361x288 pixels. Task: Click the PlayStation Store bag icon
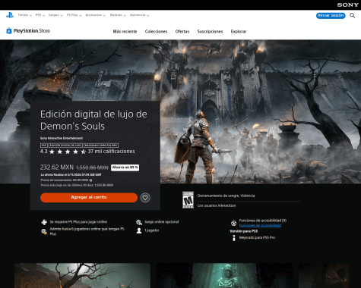[9, 31]
